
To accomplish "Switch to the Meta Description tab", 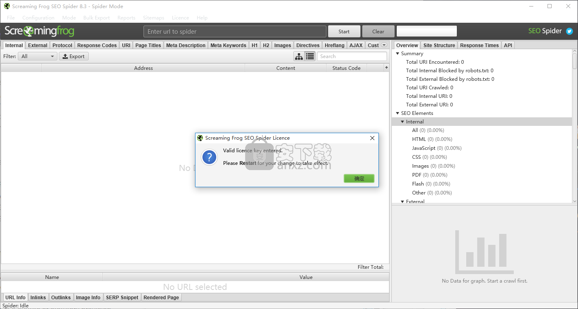I will pyautogui.click(x=186, y=45).
